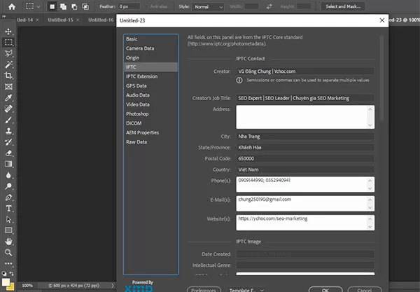The image size is (420, 292).
Task: Select the Clone Stamp tool
Action: point(8,131)
